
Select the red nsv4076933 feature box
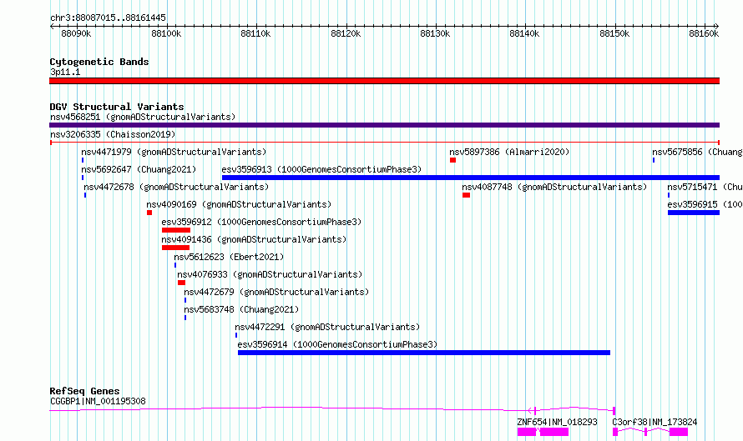[181, 283]
